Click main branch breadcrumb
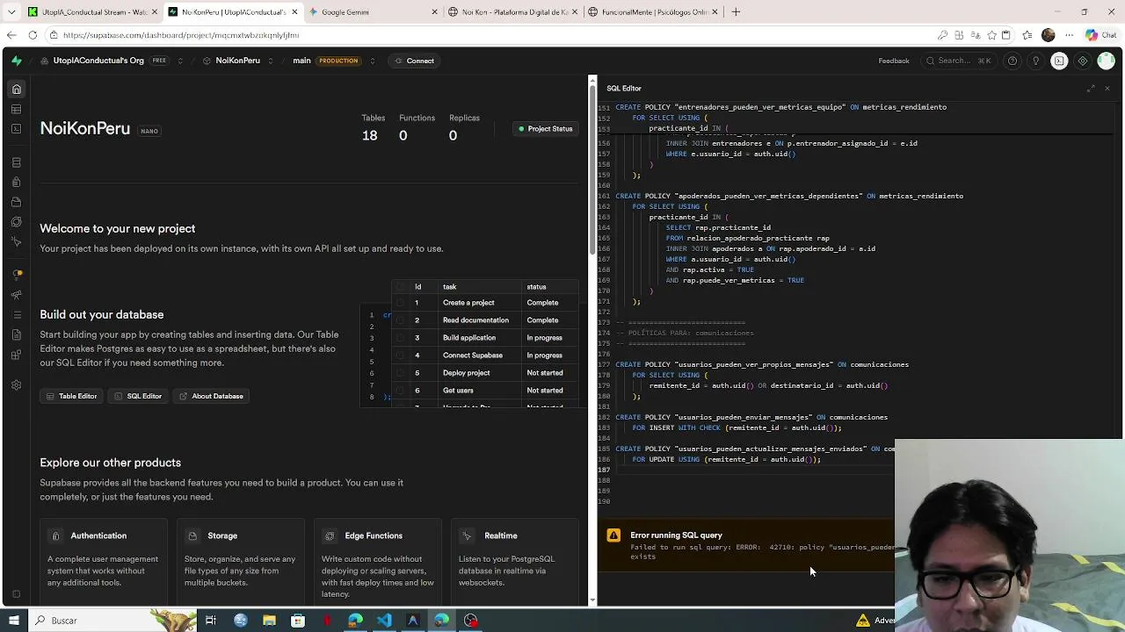1125x632 pixels. tap(301, 61)
